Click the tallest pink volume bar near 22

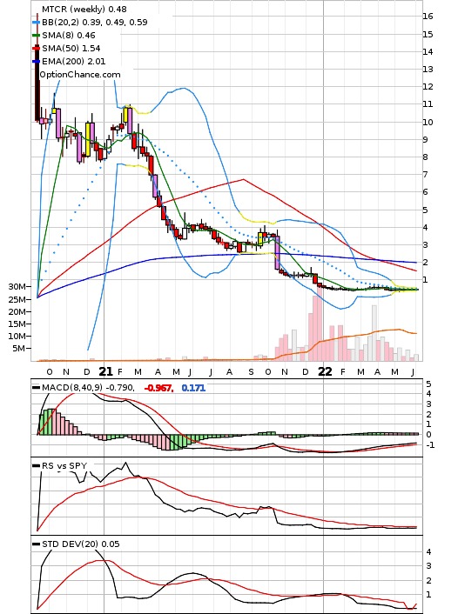pyautogui.click(x=319, y=323)
